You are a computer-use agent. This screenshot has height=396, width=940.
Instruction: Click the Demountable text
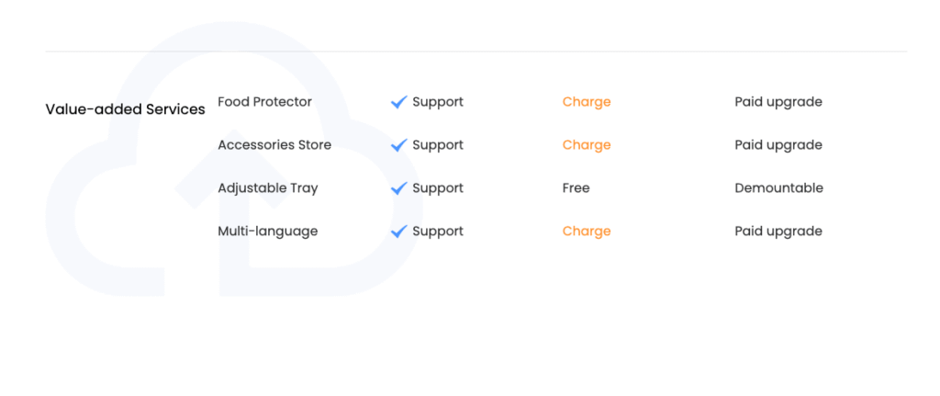pyautogui.click(x=778, y=188)
